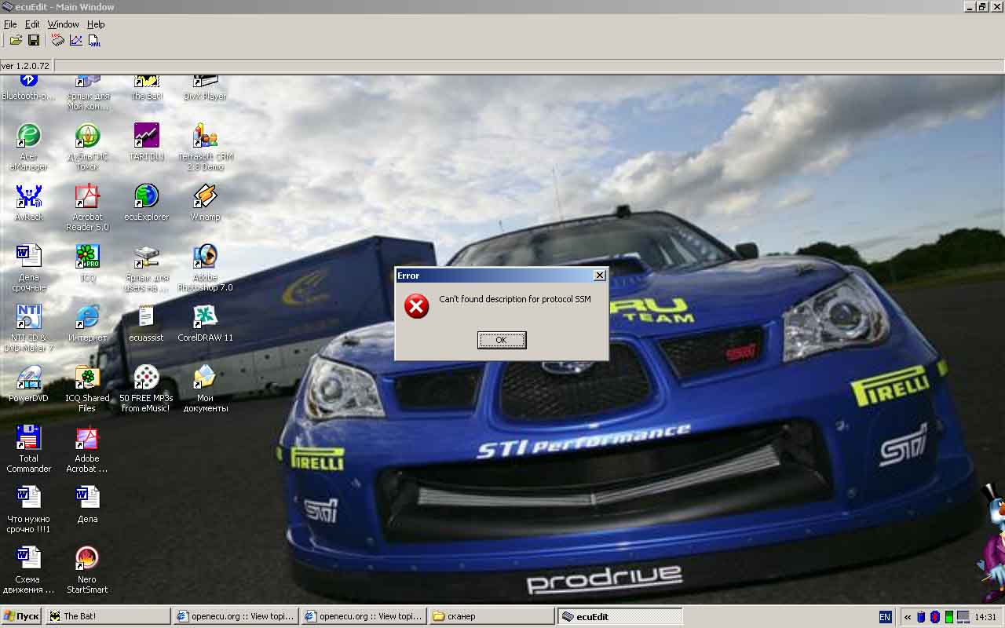Open the Edit menu
Image resolution: width=1005 pixels, height=628 pixels.
coord(32,24)
